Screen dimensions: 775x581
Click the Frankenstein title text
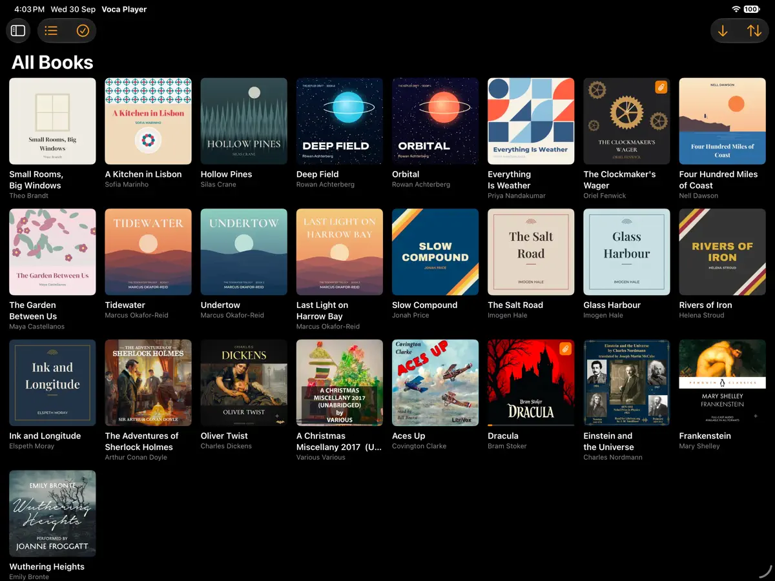pos(705,436)
